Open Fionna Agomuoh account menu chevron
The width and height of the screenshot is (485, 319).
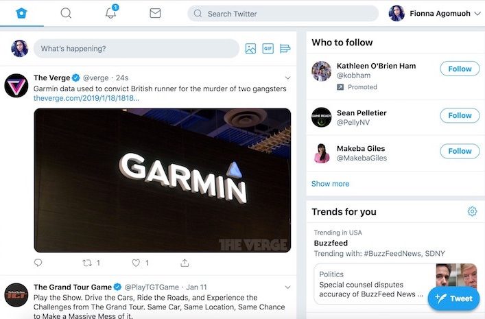(x=477, y=14)
